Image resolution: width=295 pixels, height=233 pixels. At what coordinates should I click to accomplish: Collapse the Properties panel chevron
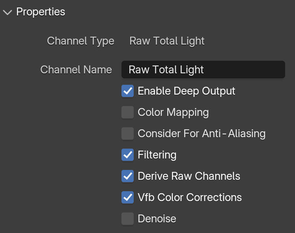[7, 12]
